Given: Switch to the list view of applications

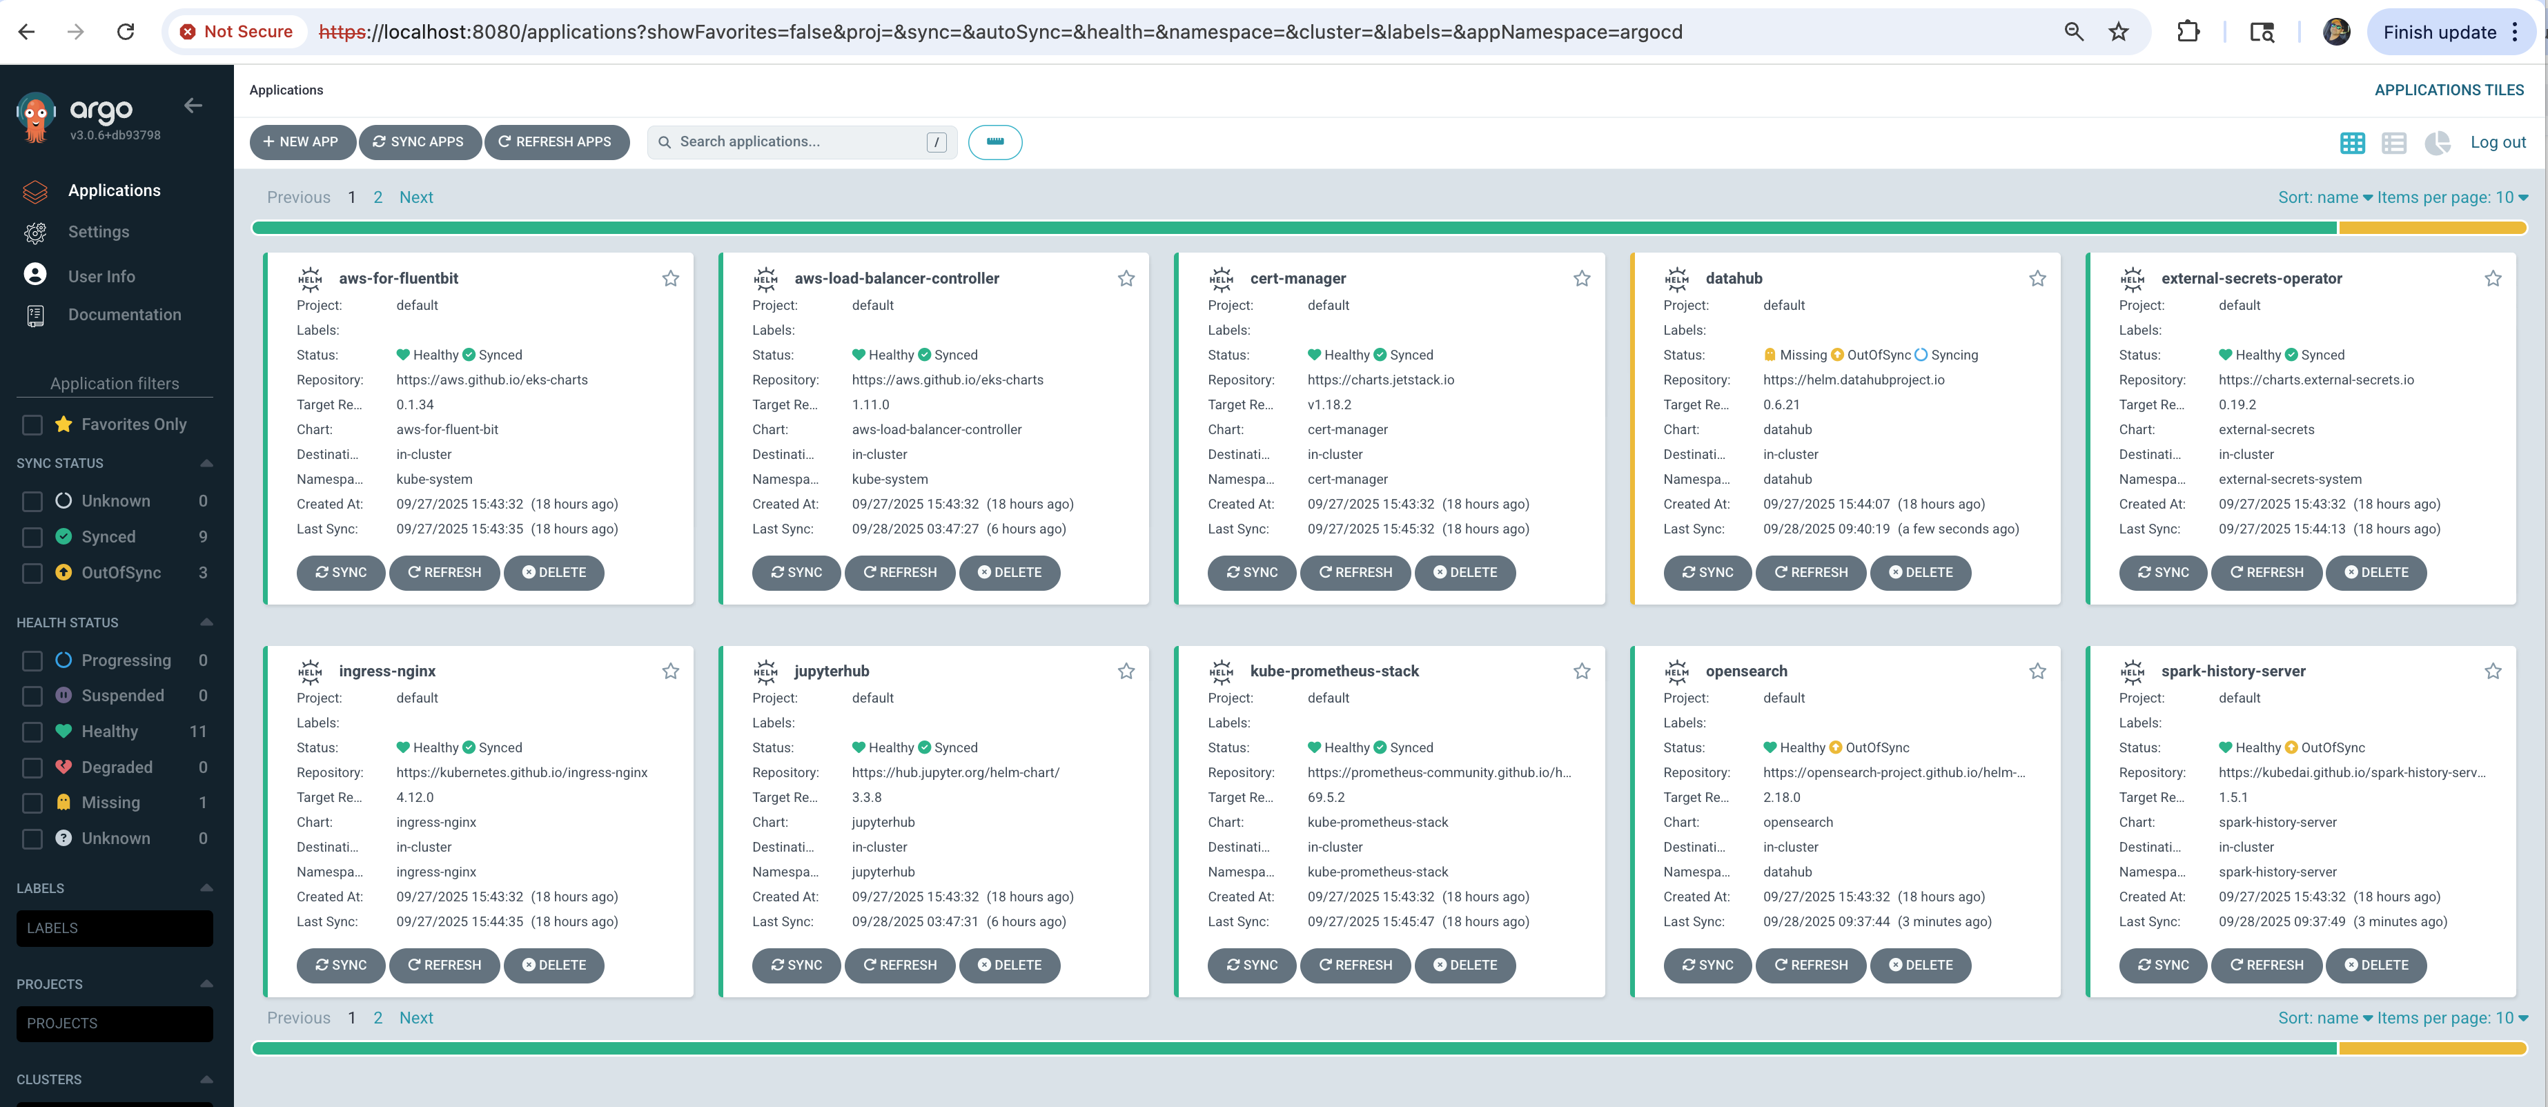Looking at the screenshot, I should pyautogui.click(x=2395, y=142).
